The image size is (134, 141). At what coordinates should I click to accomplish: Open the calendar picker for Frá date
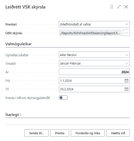[126, 80]
